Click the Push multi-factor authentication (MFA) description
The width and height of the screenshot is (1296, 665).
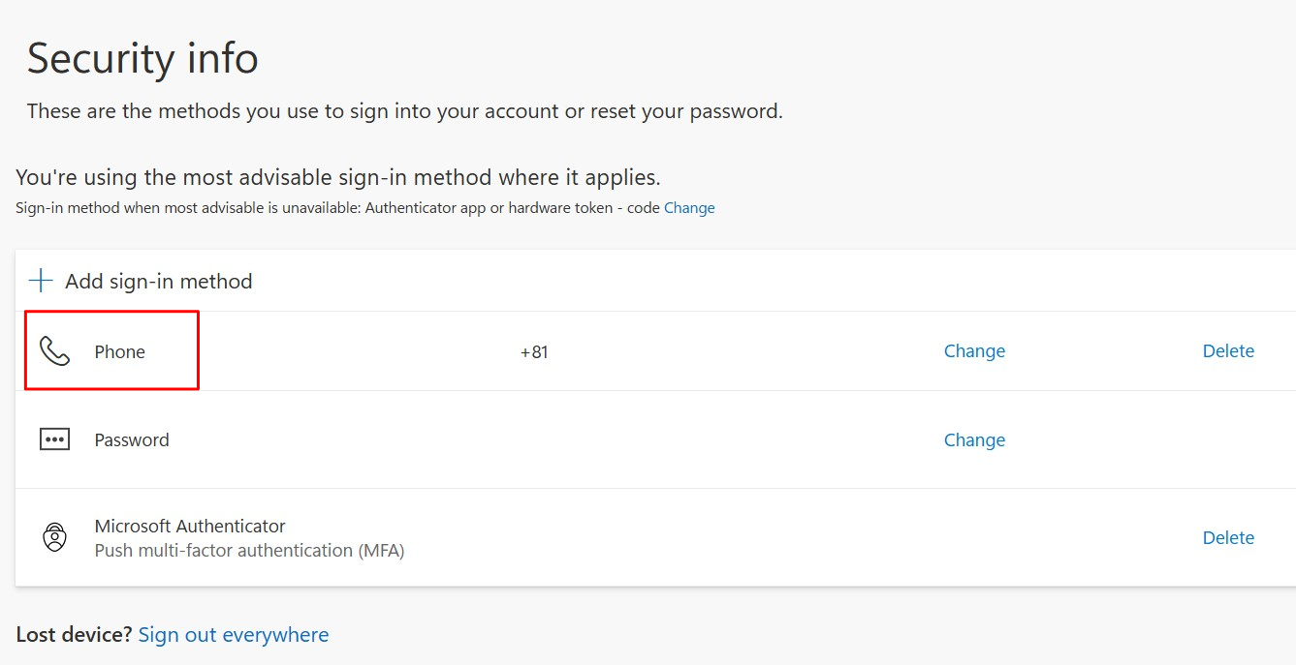[x=249, y=550]
